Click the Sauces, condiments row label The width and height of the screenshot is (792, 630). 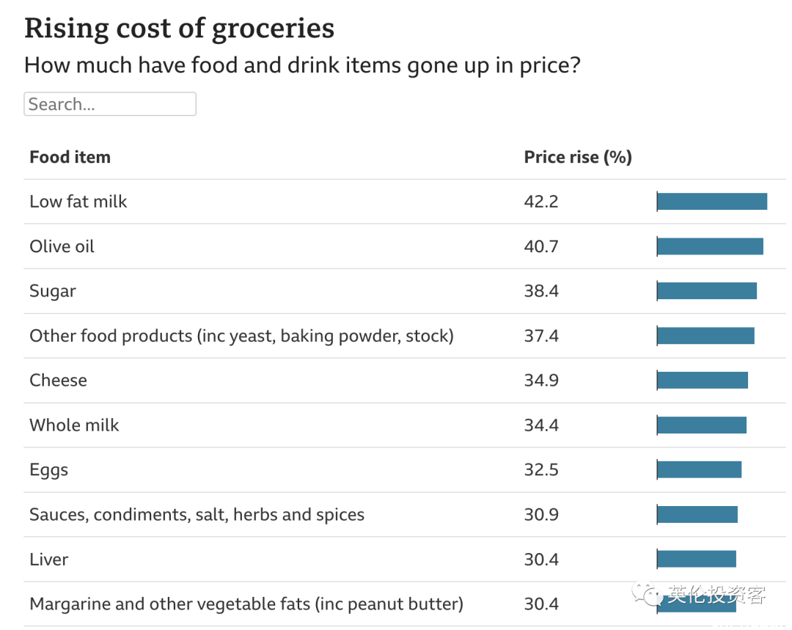197,515
